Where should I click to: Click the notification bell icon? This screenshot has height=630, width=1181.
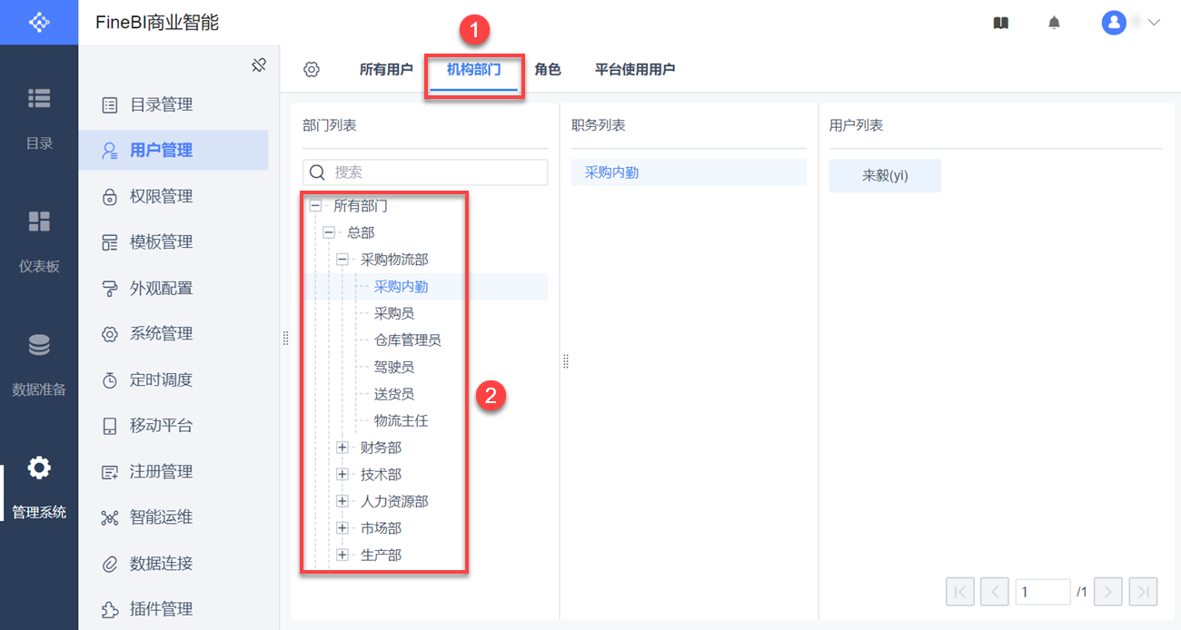1054,23
